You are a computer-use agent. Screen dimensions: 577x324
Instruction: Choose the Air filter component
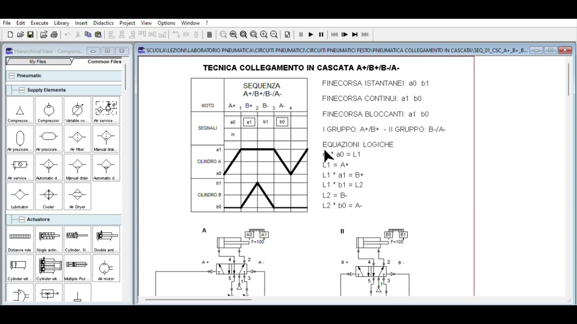tap(77, 139)
